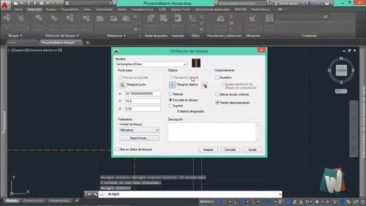Select the Convertir en bloque radio option
Screen dimensions: 366x206
pos(170,100)
